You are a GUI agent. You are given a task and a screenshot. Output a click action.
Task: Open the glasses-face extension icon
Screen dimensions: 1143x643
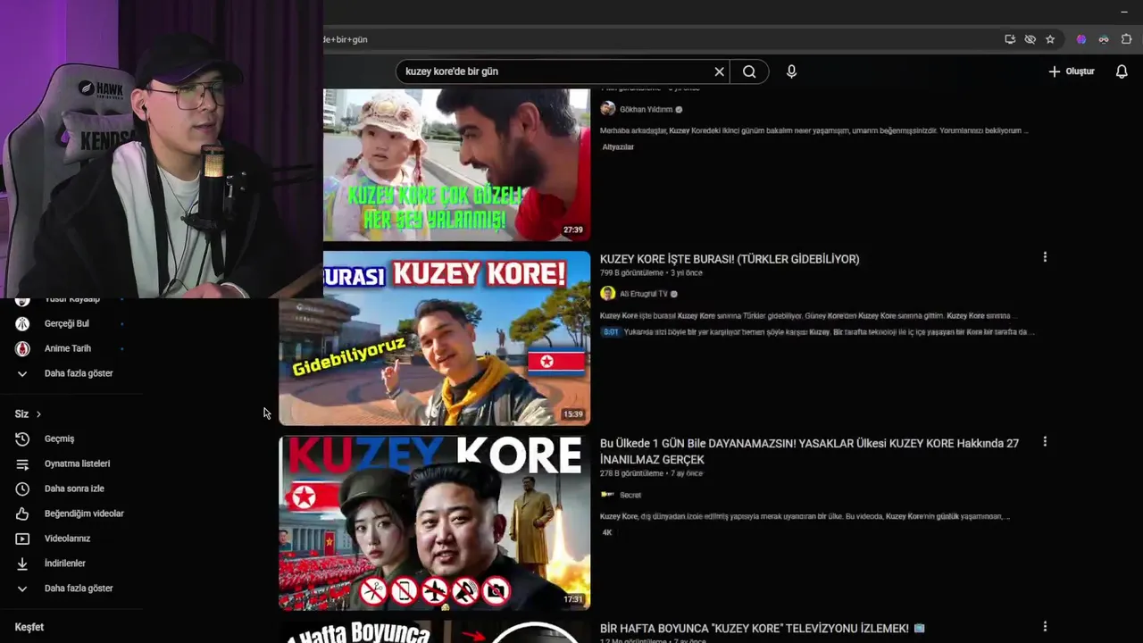[x=1104, y=39]
